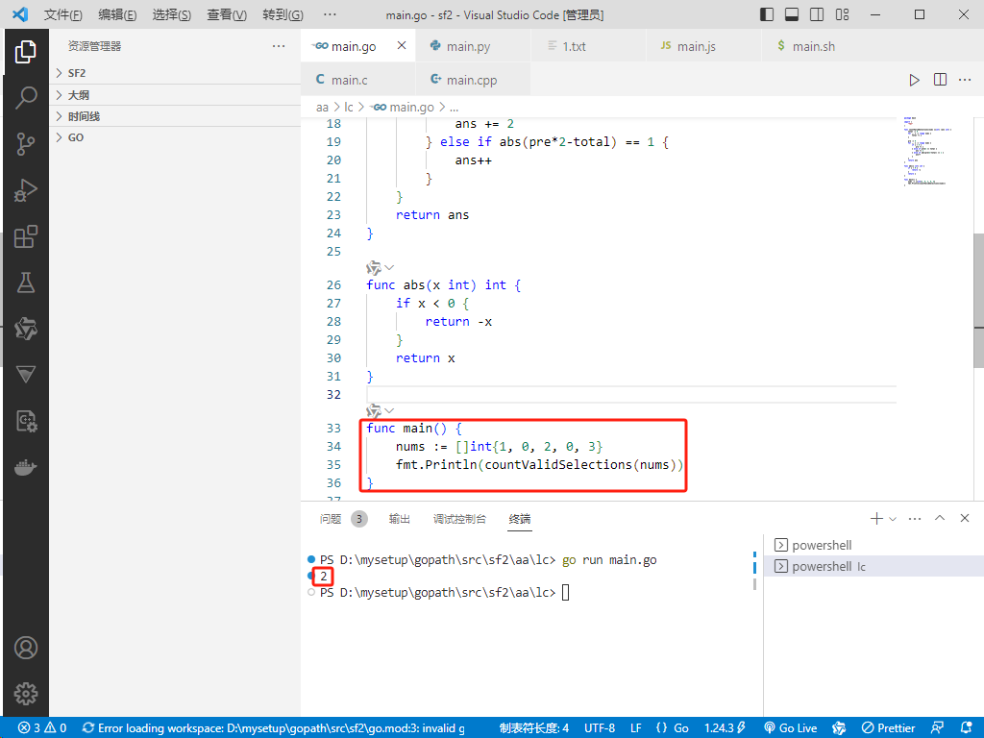This screenshot has width=984, height=738.
Task: Toggle secondary side bar layout icon
Action: tap(817, 14)
